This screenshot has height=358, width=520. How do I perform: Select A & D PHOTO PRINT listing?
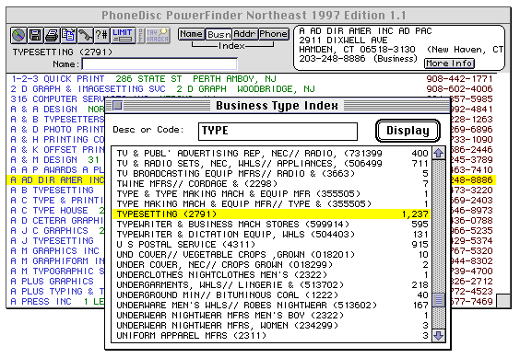(56, 130)
